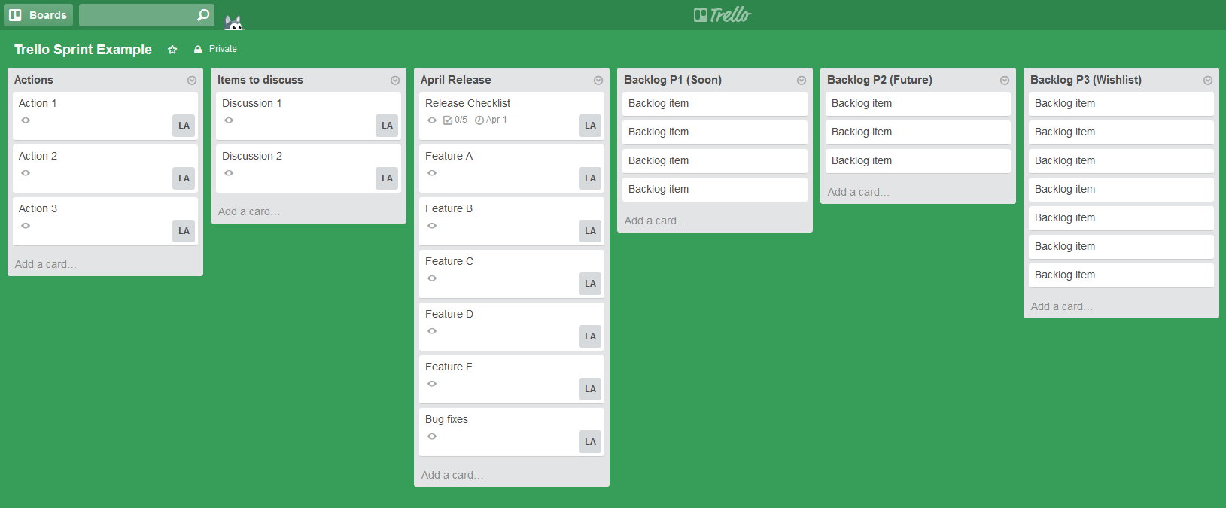Click Add a card under Backlog P2
1226x508 pixels.
858,192
